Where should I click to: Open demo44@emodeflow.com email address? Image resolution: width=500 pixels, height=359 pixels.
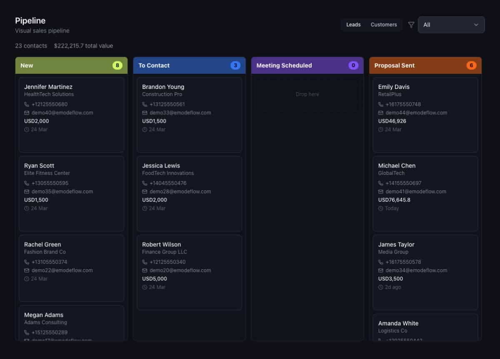[x=416, y=113]
